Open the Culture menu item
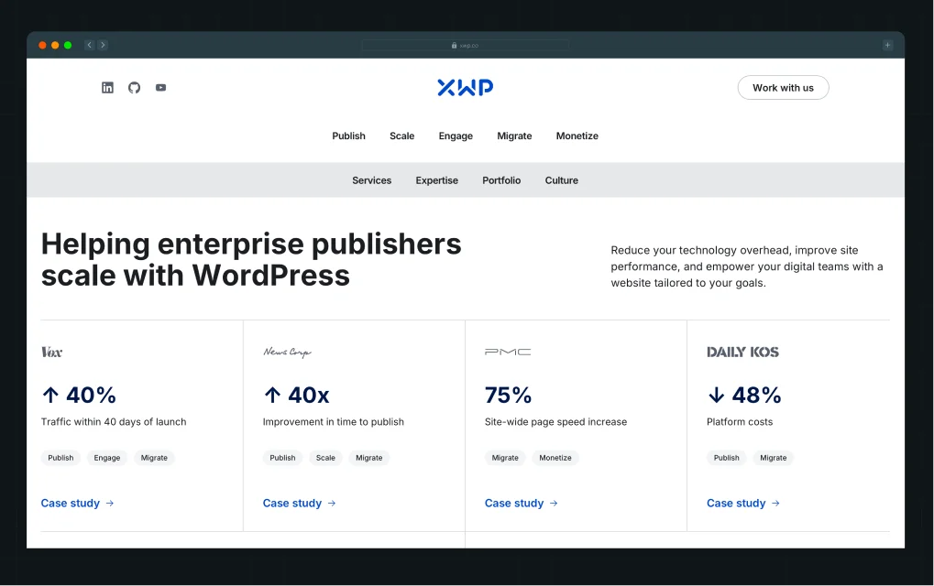The height and width of the screenshot is (586, 934). (562, 180)
